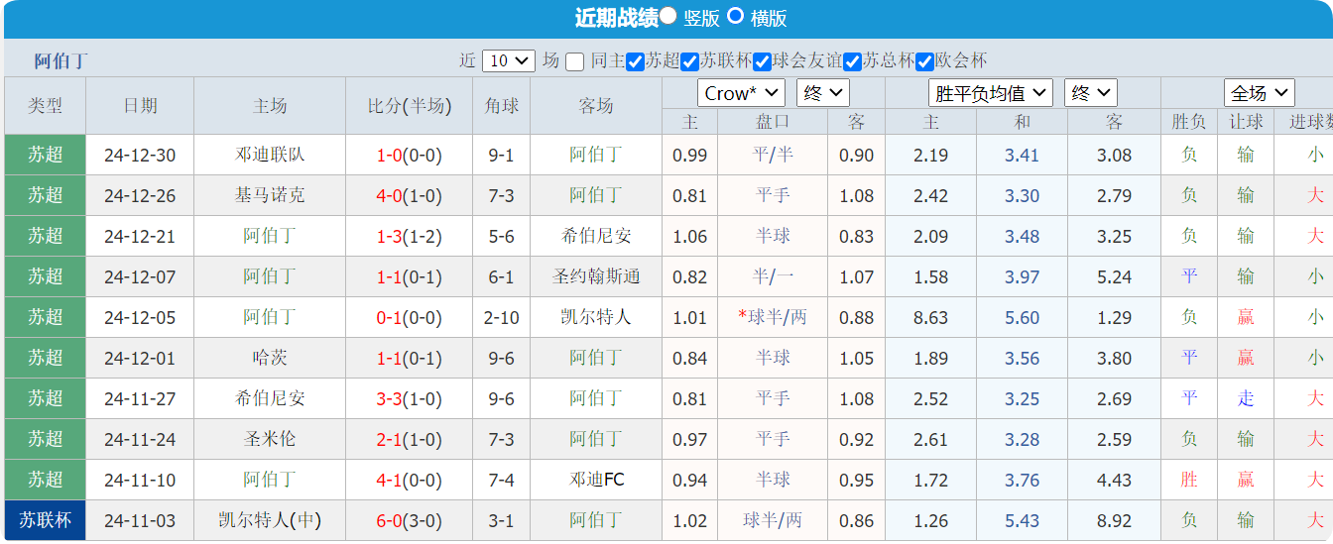Click the 邓迪联队 team link
This screenshot has height=544, width=1333.
point(270,155)
